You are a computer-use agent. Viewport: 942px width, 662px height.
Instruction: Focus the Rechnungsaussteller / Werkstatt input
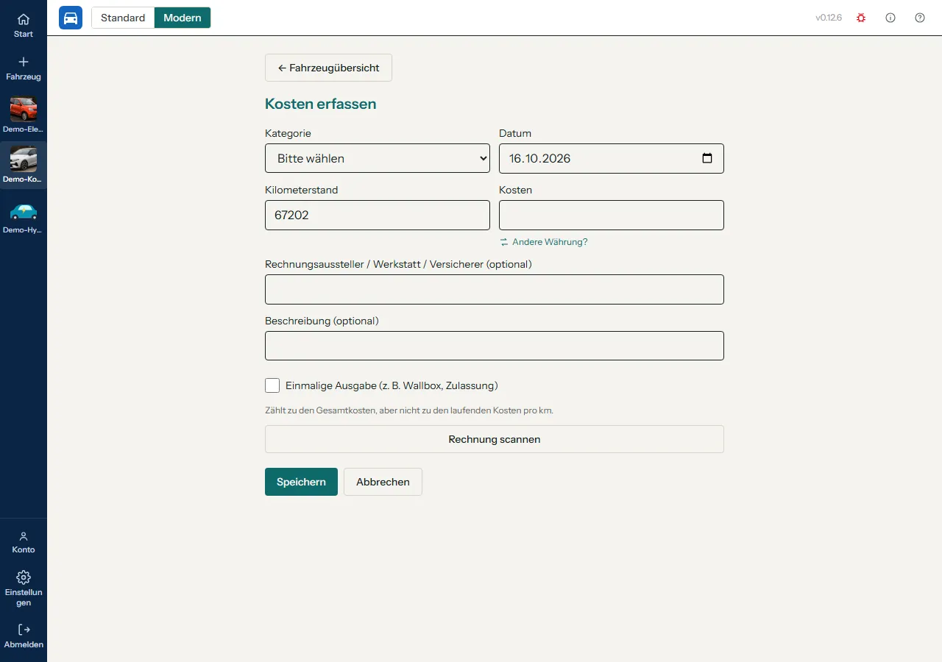(495, 289)
